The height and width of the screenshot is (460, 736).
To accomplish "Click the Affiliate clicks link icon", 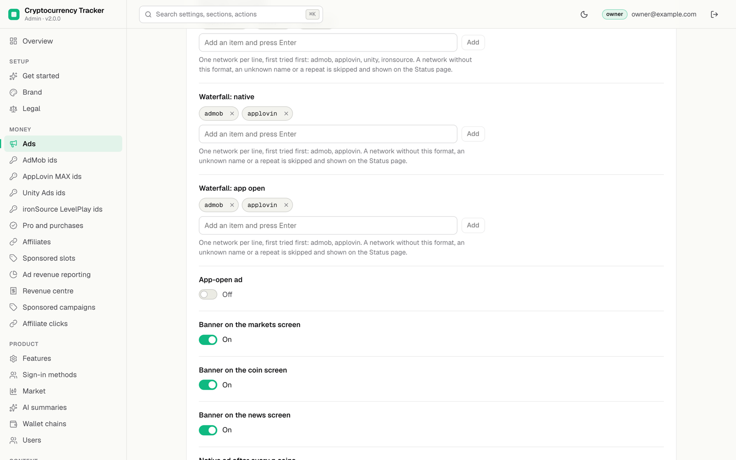I will click(13, 324).
